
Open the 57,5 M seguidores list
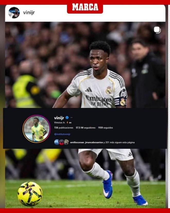(86, 128)
